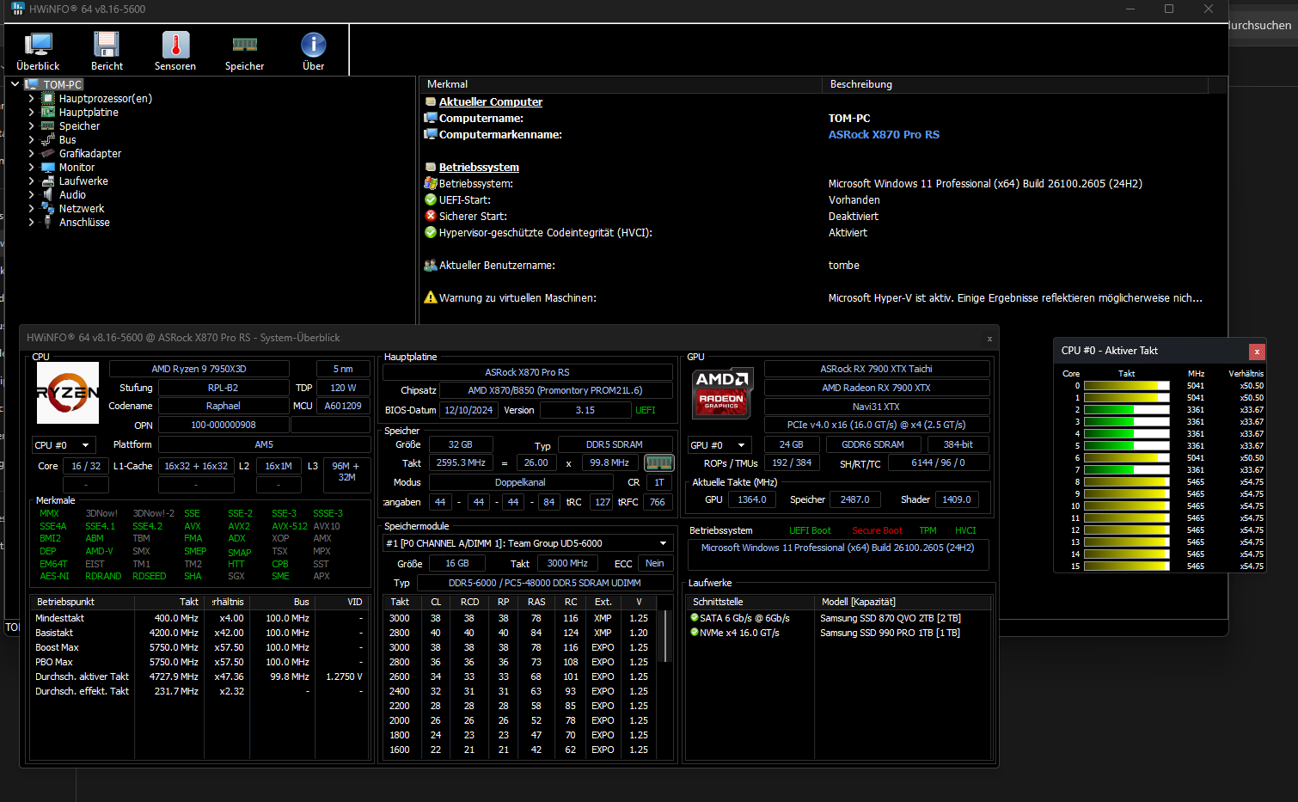
Task: Click the Modell [Kapazität] column header
Action: point(903,602)
